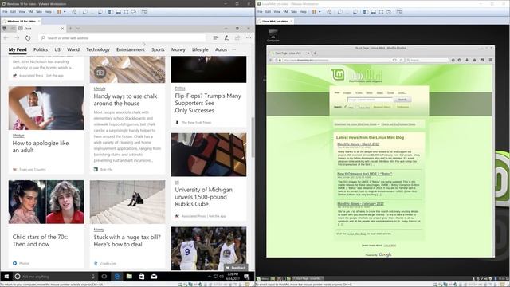The height and width of the screenshot is (287, 510).
Task: Select Entertainment category in the MSN feed
Action: [131, 49]
